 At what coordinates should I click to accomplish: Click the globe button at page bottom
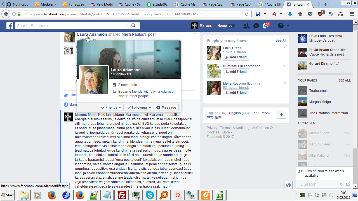pyautogui.click(x=288, y=185)
